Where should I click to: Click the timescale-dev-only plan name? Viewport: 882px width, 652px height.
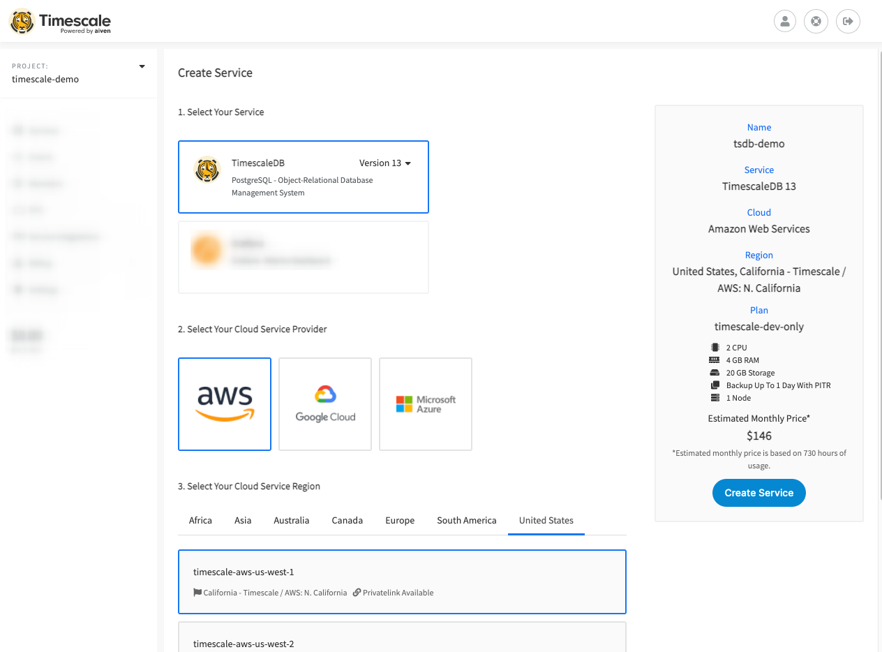tap(759, 327)
